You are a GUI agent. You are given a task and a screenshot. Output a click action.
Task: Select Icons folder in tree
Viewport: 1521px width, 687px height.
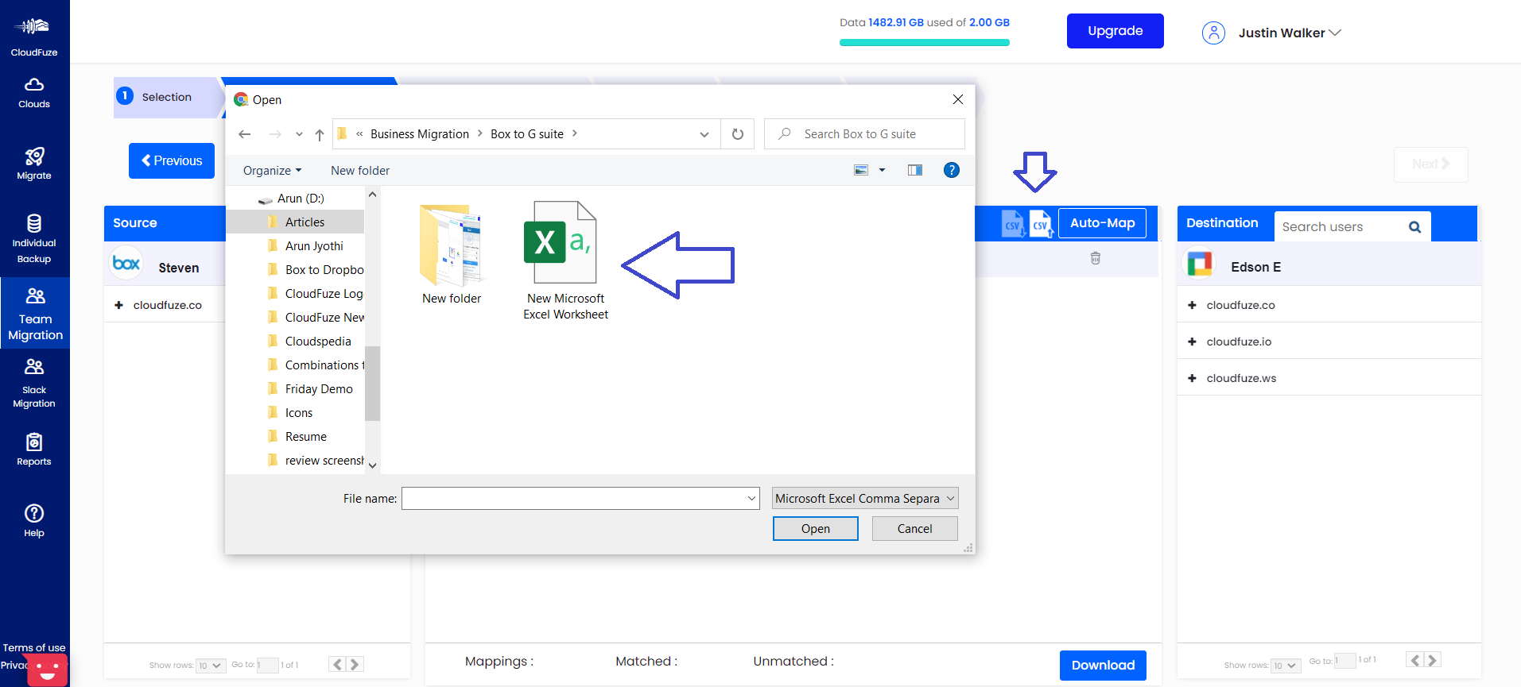tap(298, 413)
